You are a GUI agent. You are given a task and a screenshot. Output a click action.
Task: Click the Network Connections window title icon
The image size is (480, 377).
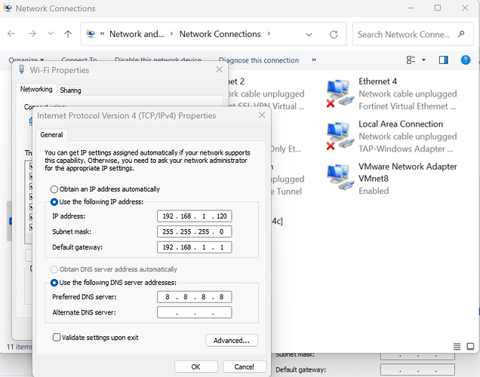8,8
